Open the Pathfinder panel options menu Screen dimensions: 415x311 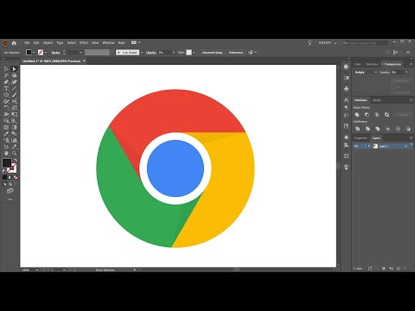411,100
